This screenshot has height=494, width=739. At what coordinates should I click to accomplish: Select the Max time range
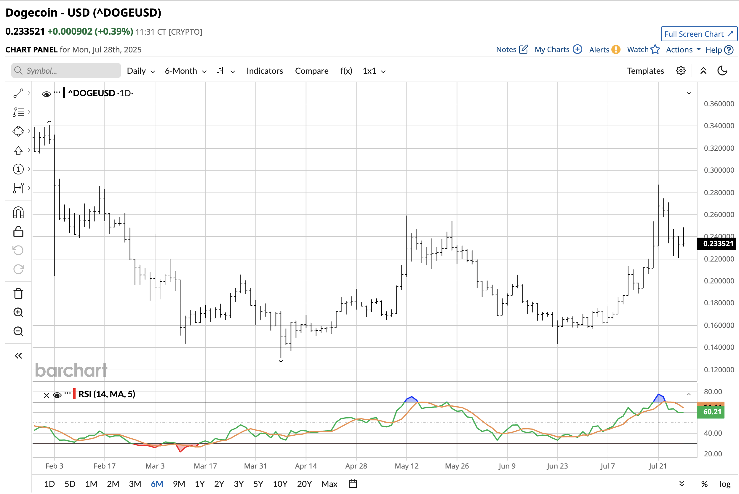[329, 484]
